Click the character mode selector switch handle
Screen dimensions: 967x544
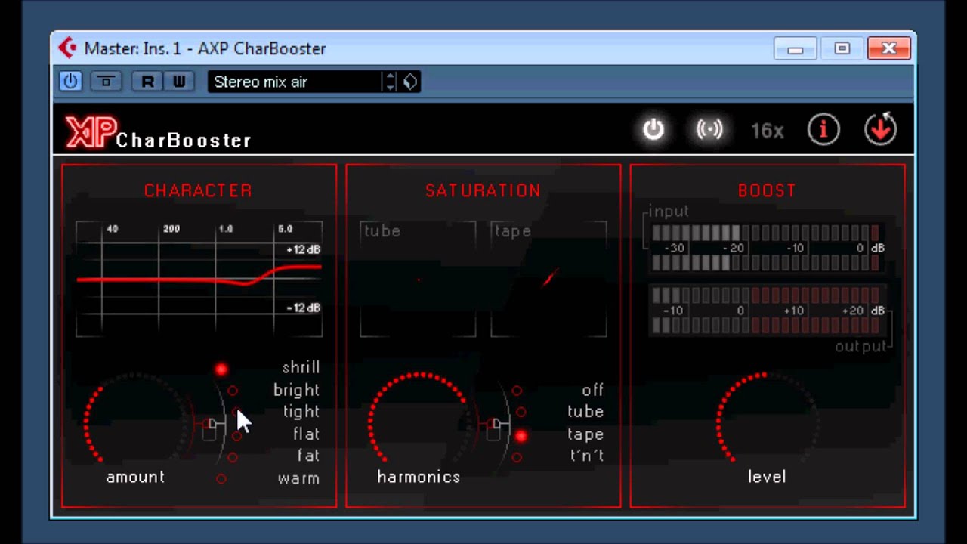coord(209,428)
